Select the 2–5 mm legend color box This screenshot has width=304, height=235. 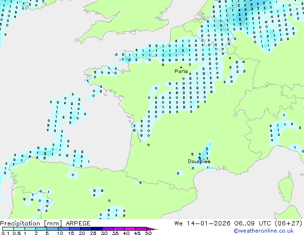41,229
